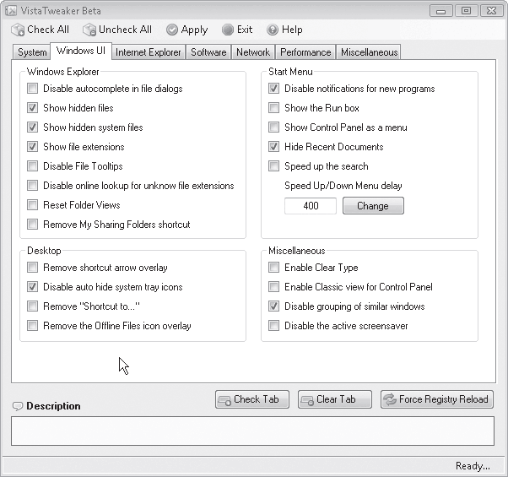
Task: Check Enable Classic view for Control Panel
Action: click(273, 287)
